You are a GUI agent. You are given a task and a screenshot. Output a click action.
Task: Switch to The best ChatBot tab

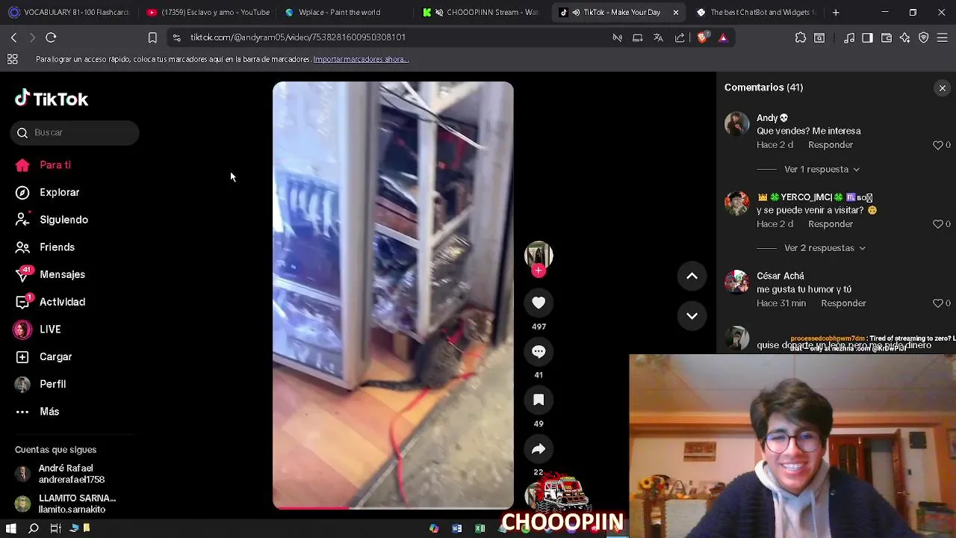(x=754, y=12)
